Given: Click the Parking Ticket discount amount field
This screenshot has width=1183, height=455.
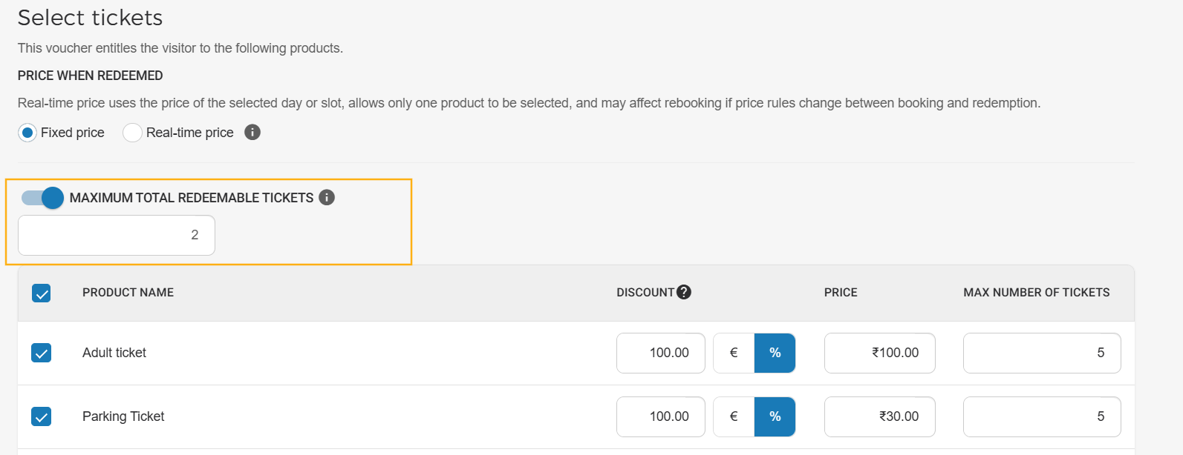Looking at the screenshot, I should [x=661, y=416].
